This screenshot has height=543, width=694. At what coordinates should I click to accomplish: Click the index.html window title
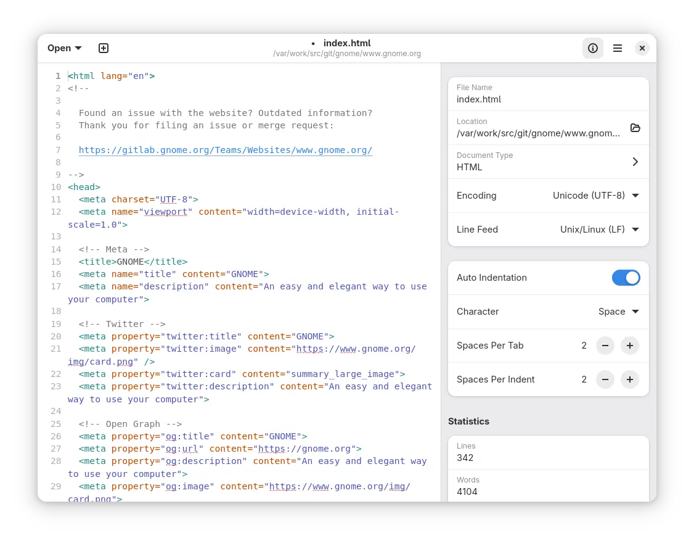[347, 43]
